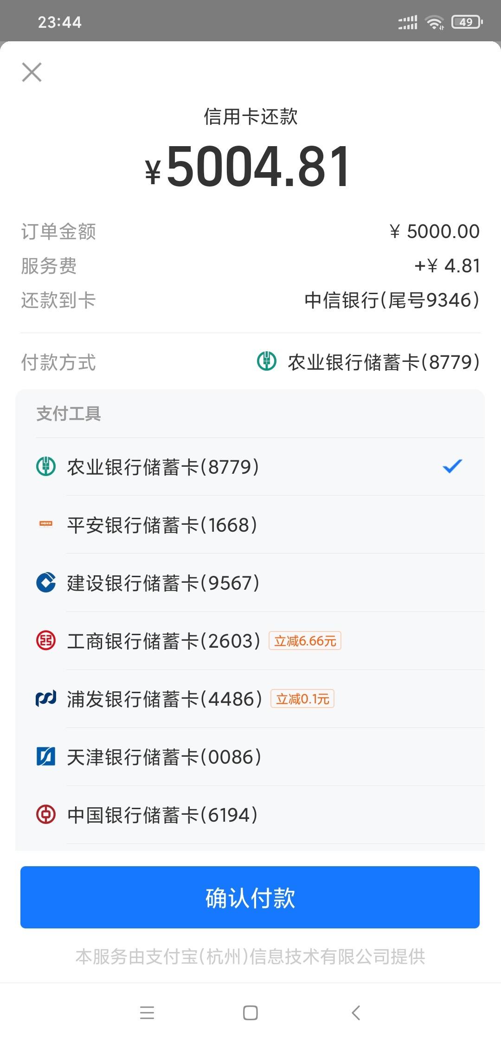Tap the SPD Bank logo icon
Viewport: 501px width, 1043px height.
[46, 698]
